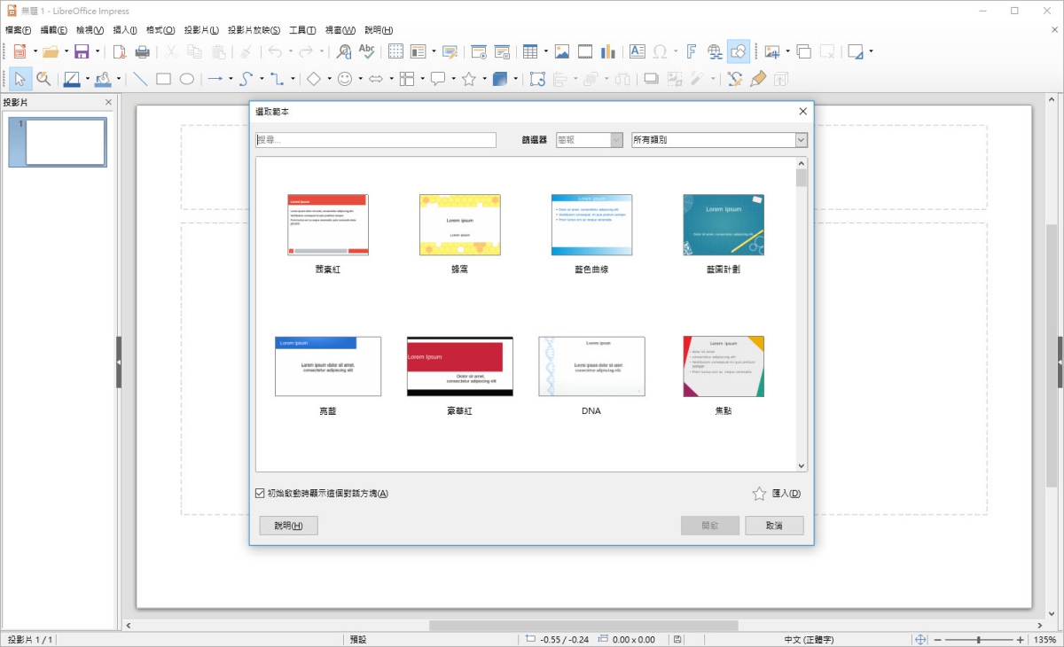The width and height of the screenshot is (1064, 647).
Task: Expand the Insert Table dropdown arrow
Action: coord(546,51)
